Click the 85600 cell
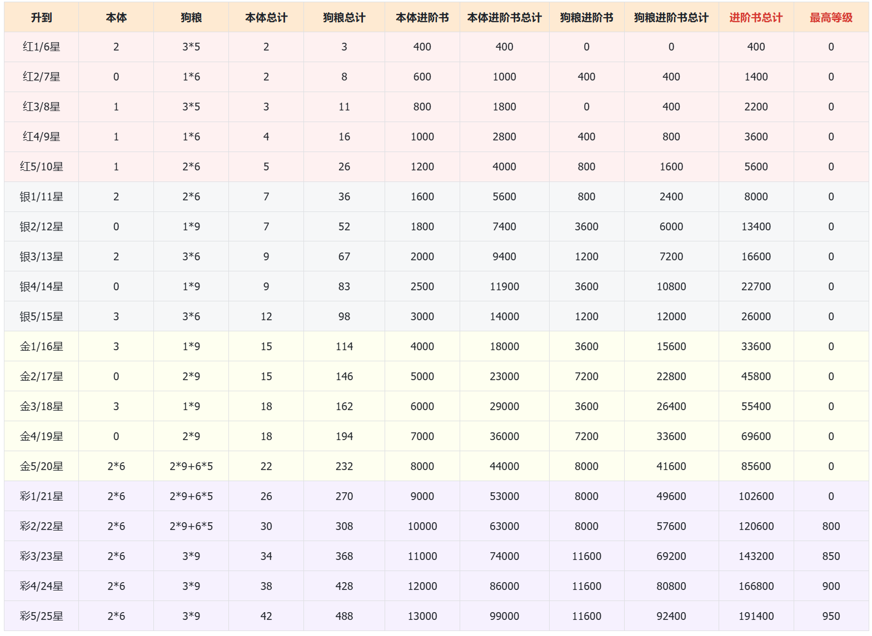This screenshot has width=872, height=636. pos(756,467)
